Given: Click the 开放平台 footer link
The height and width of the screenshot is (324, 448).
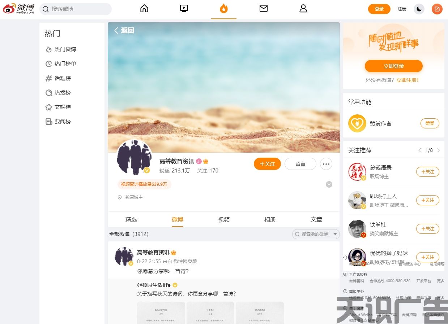Looking at the screenshot, I should pos(424,281).
